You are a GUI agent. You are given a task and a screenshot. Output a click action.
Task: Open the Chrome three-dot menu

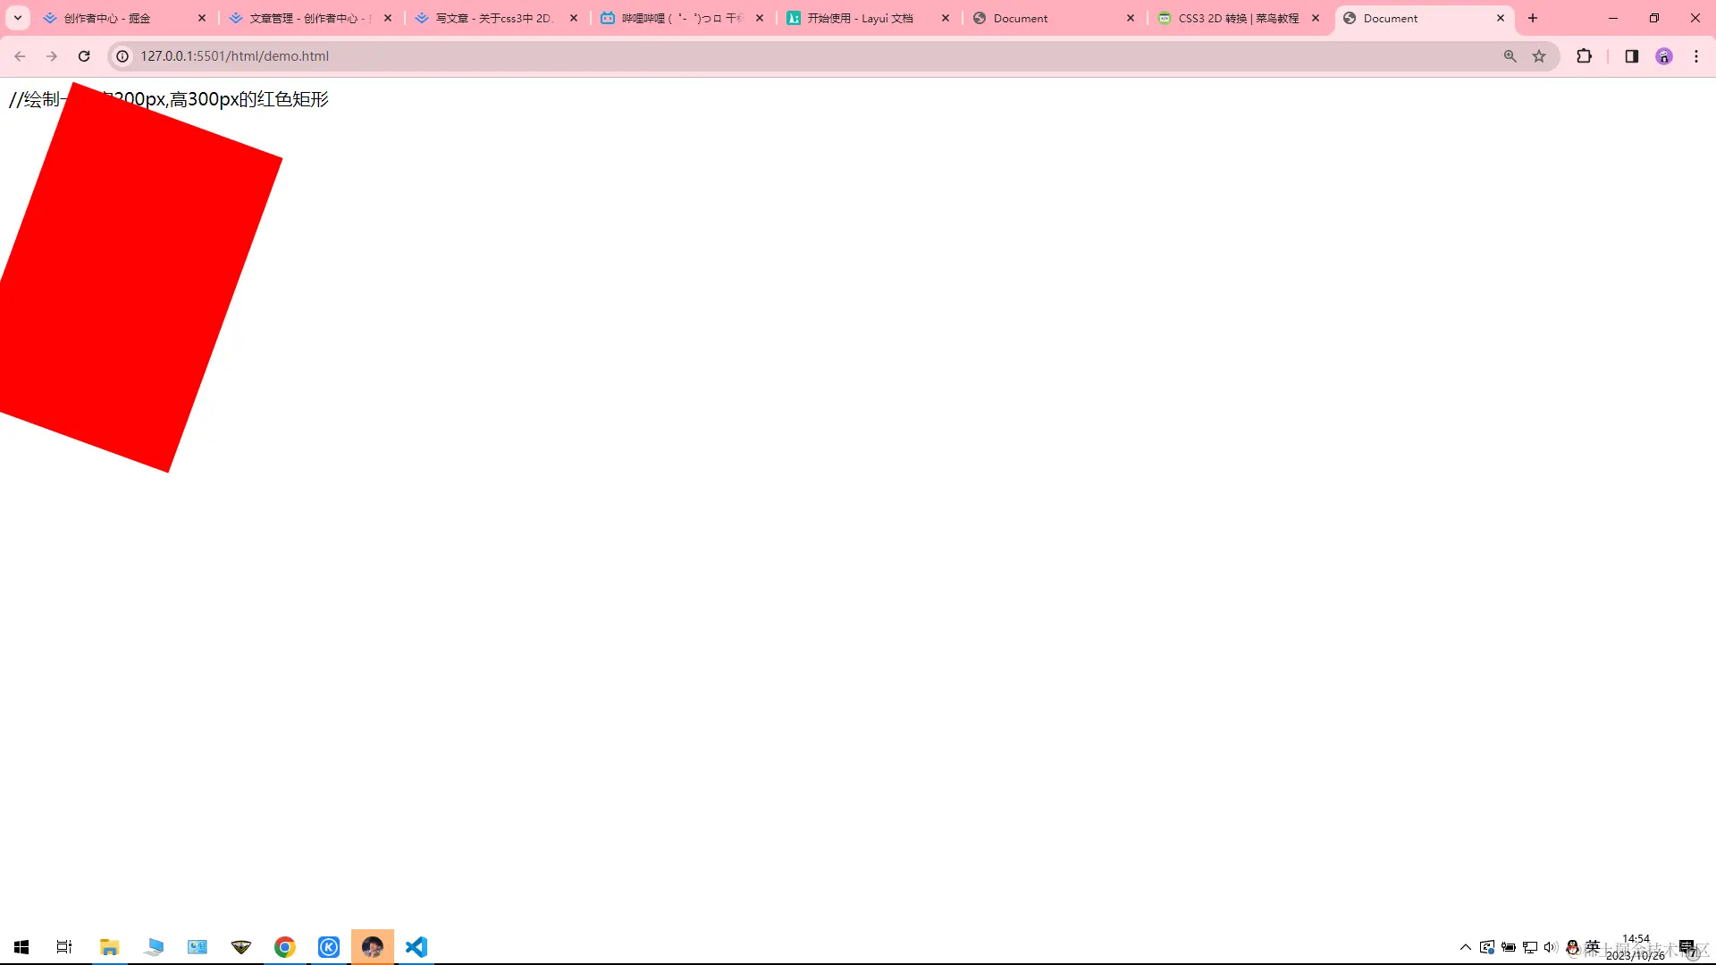[1695, 56]
